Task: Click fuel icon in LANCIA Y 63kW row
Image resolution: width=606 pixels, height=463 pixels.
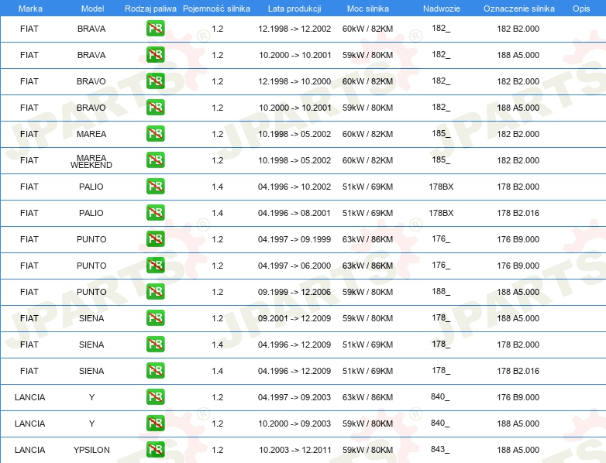Action: pos(155,397)
